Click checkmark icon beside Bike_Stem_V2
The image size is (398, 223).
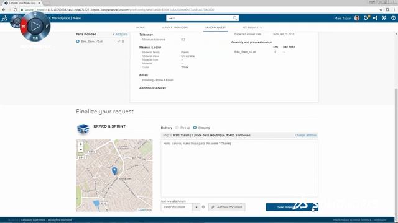click(x=118, y=42)
